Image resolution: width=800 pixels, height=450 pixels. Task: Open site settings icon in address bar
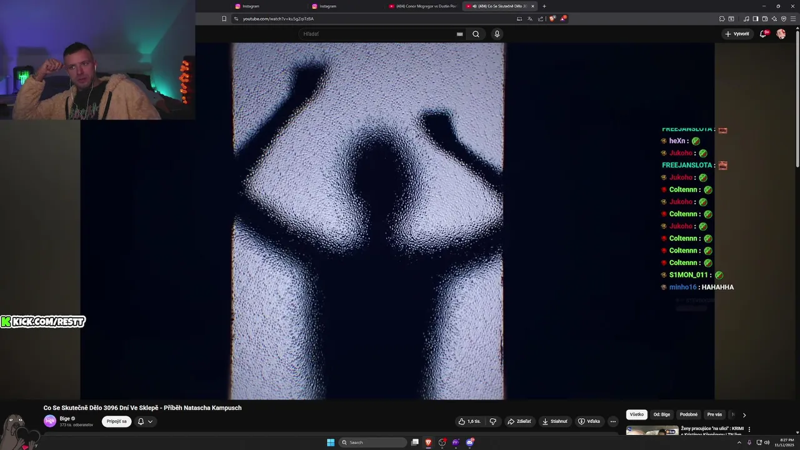pos(236,19)
